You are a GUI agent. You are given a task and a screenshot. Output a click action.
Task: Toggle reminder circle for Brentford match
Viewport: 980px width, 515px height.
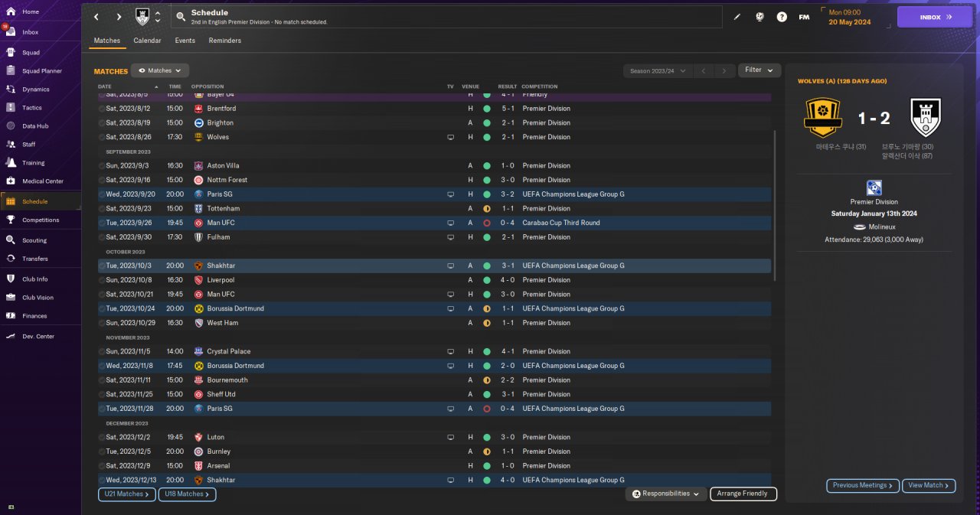(x=102, y=109)
